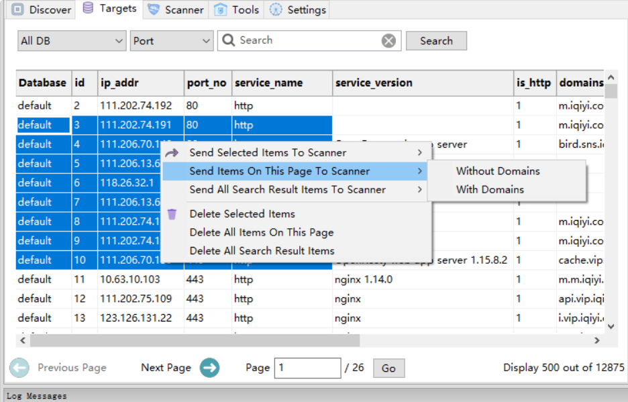
Task: Expand Send All Search Result Items submenu arrow
Action: click(419, 189)
